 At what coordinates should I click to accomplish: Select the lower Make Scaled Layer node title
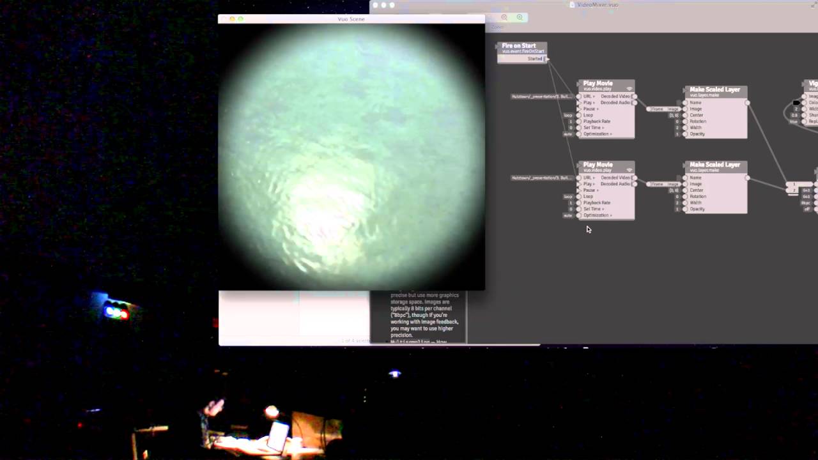coord(714,164)
